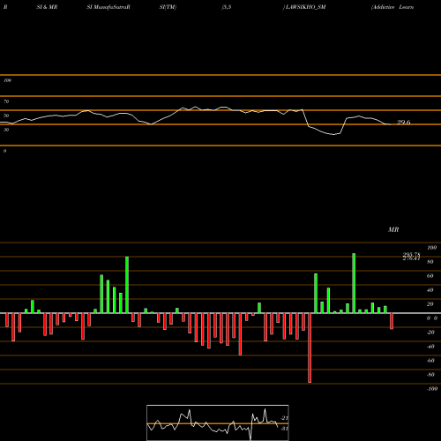The height and width of the screenshot is (441, 441).
Task: Click the RSI axis label 50
Action: pos(6,116)
